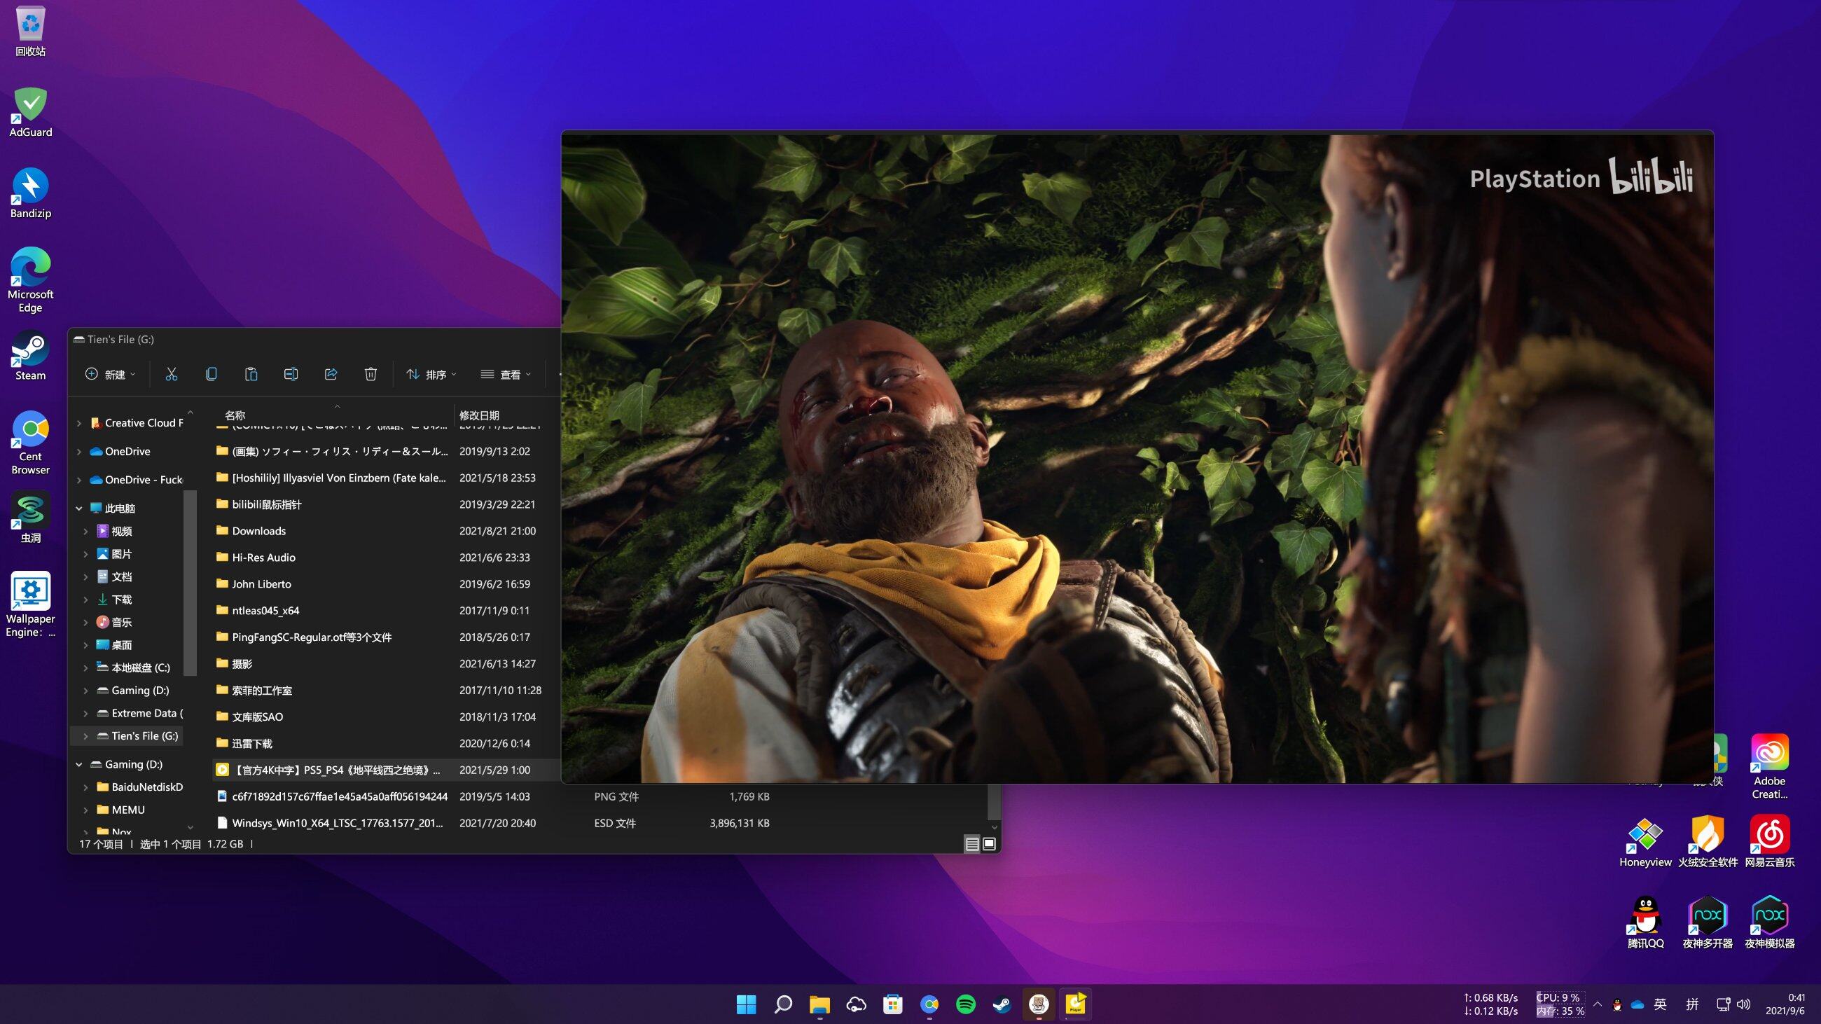Open taskbar search magnifier icon
This screenshot has width=1821, height=1024.
(782, 1004)
